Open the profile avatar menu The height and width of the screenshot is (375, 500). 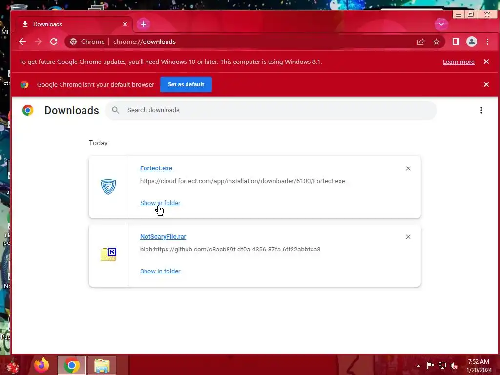coord(471,42)
